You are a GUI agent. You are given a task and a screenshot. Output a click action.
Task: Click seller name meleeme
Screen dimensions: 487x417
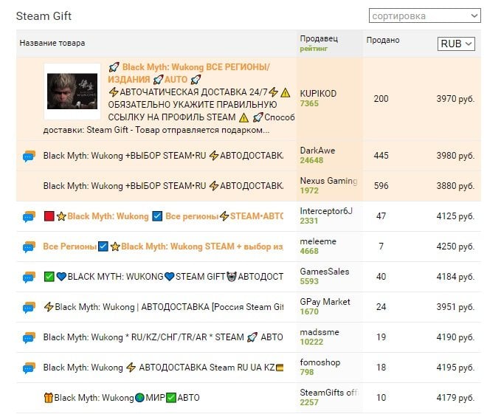(318, 241)
